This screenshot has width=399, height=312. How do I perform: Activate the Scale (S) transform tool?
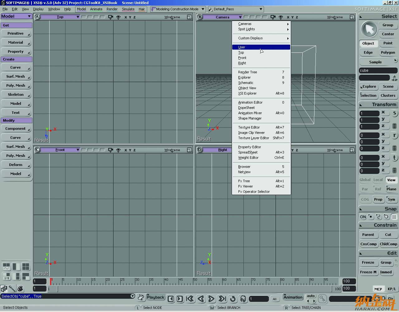[395, 113]
